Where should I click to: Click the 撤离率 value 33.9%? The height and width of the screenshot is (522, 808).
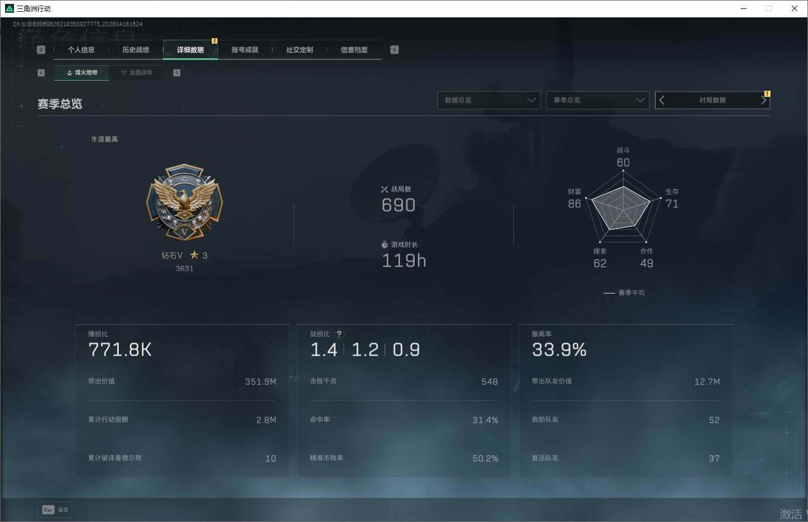pyautogui.click(x=559, y=350)
